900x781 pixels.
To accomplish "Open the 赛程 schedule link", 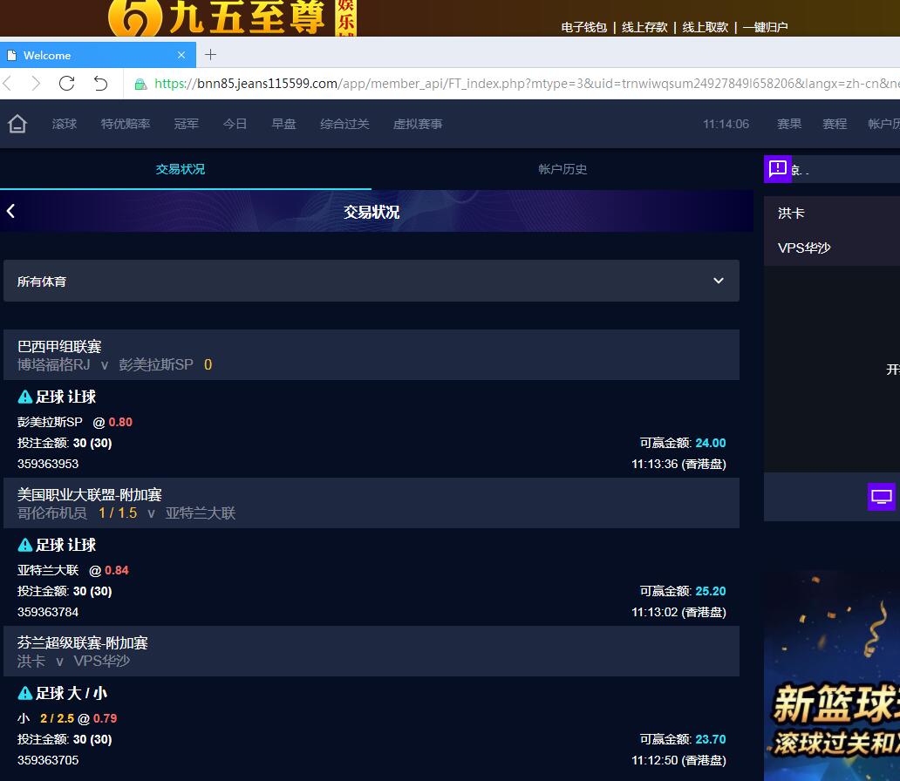I will (x=835, y=124).
